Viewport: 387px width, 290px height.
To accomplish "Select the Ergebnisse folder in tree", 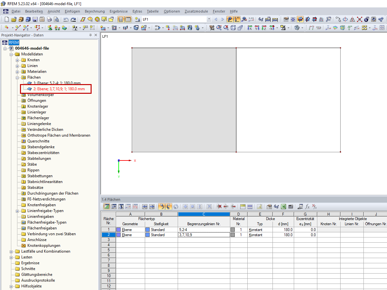I will tap(30, 263).
